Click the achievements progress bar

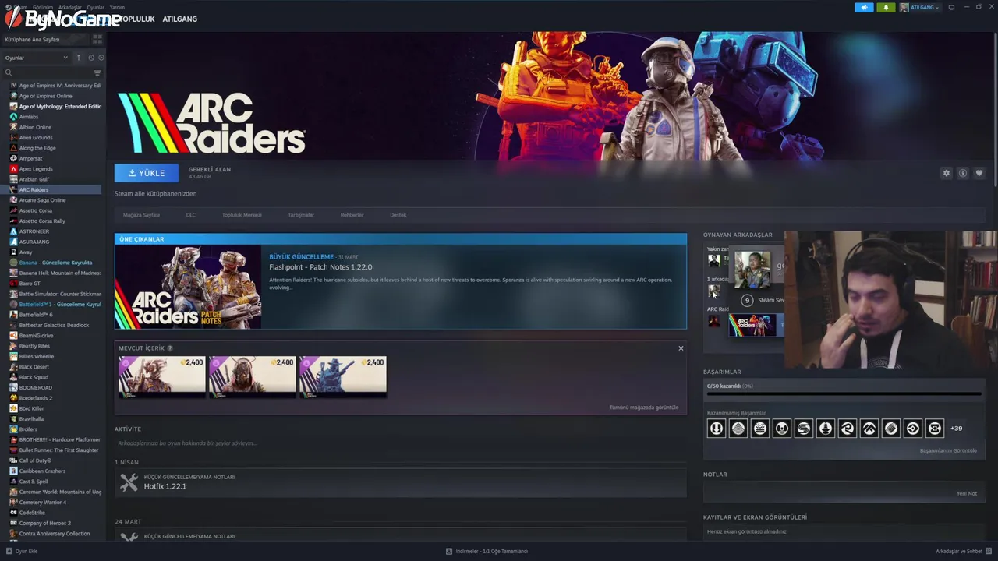coord(844,394)
